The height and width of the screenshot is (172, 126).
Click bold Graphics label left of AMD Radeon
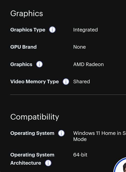(x=21, y=64)
